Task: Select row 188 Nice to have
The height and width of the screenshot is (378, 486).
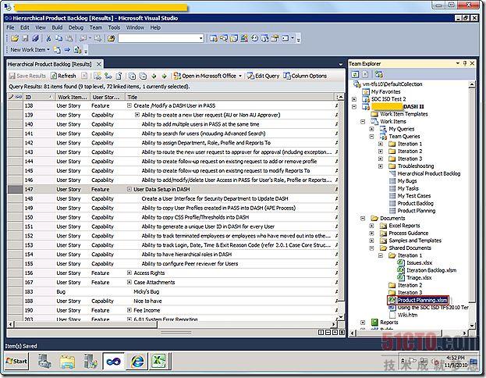Action: [x=172, y=301]
